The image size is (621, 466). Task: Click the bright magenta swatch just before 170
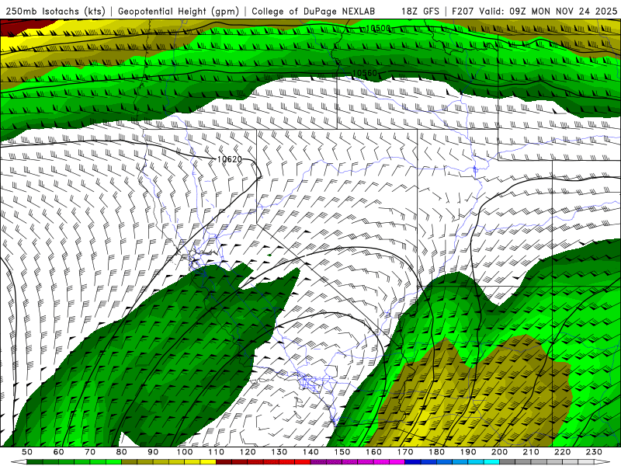point(397,462)
